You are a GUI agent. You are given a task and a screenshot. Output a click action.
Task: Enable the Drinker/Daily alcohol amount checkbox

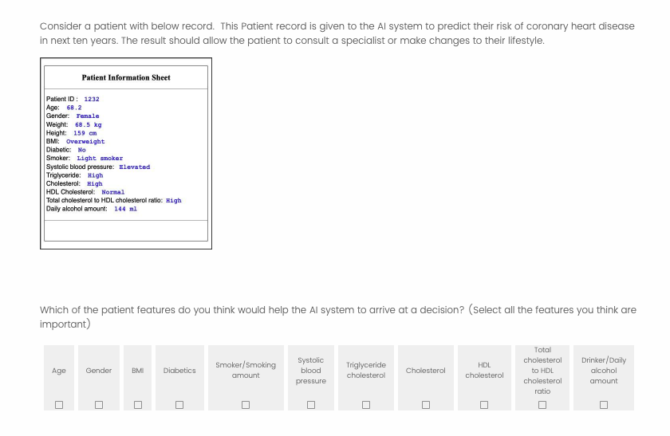[604, 404]
